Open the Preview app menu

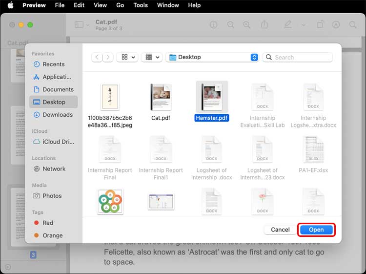coord(34,5)
